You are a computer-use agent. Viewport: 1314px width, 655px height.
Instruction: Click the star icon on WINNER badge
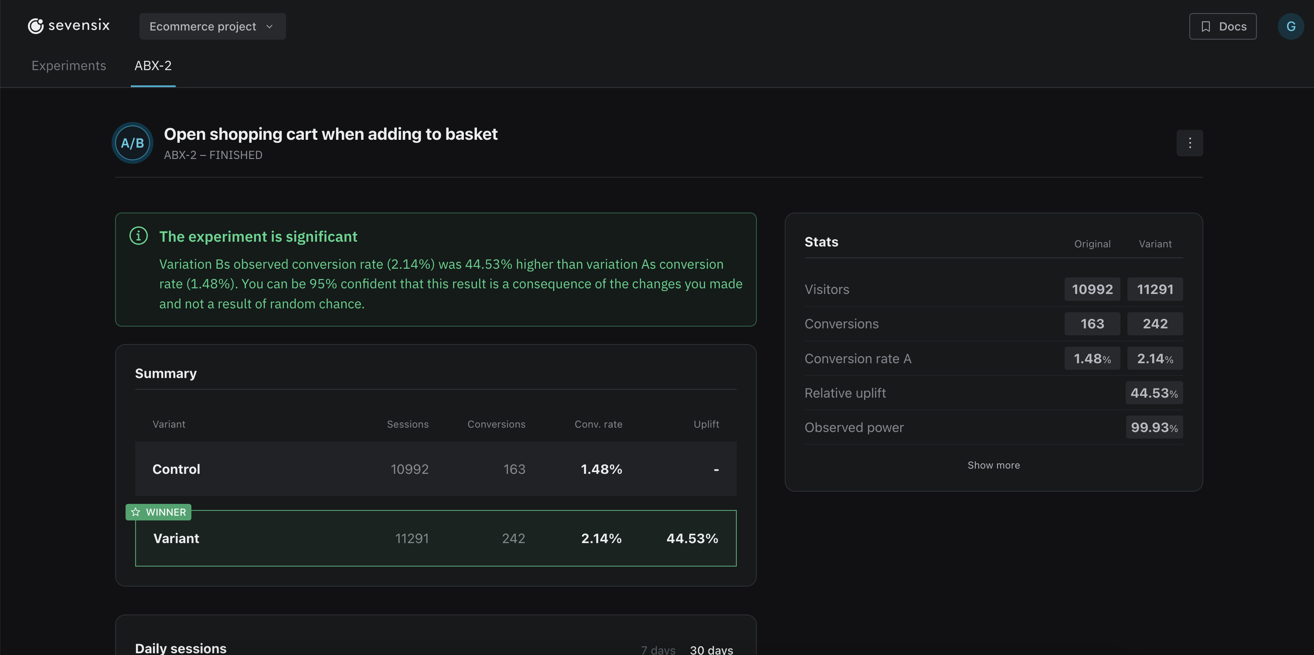(136, 512)
